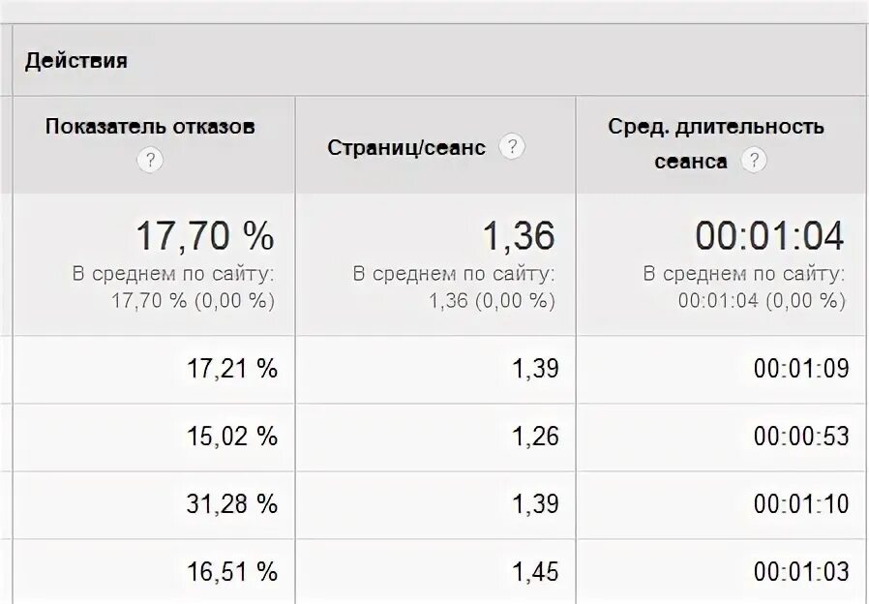Select the 31,28 % bounce rate cell
The image size is (869, 604).
pyautogui.click(x=231, y=504)
